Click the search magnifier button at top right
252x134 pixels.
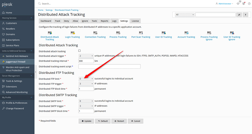pos(239,15)
